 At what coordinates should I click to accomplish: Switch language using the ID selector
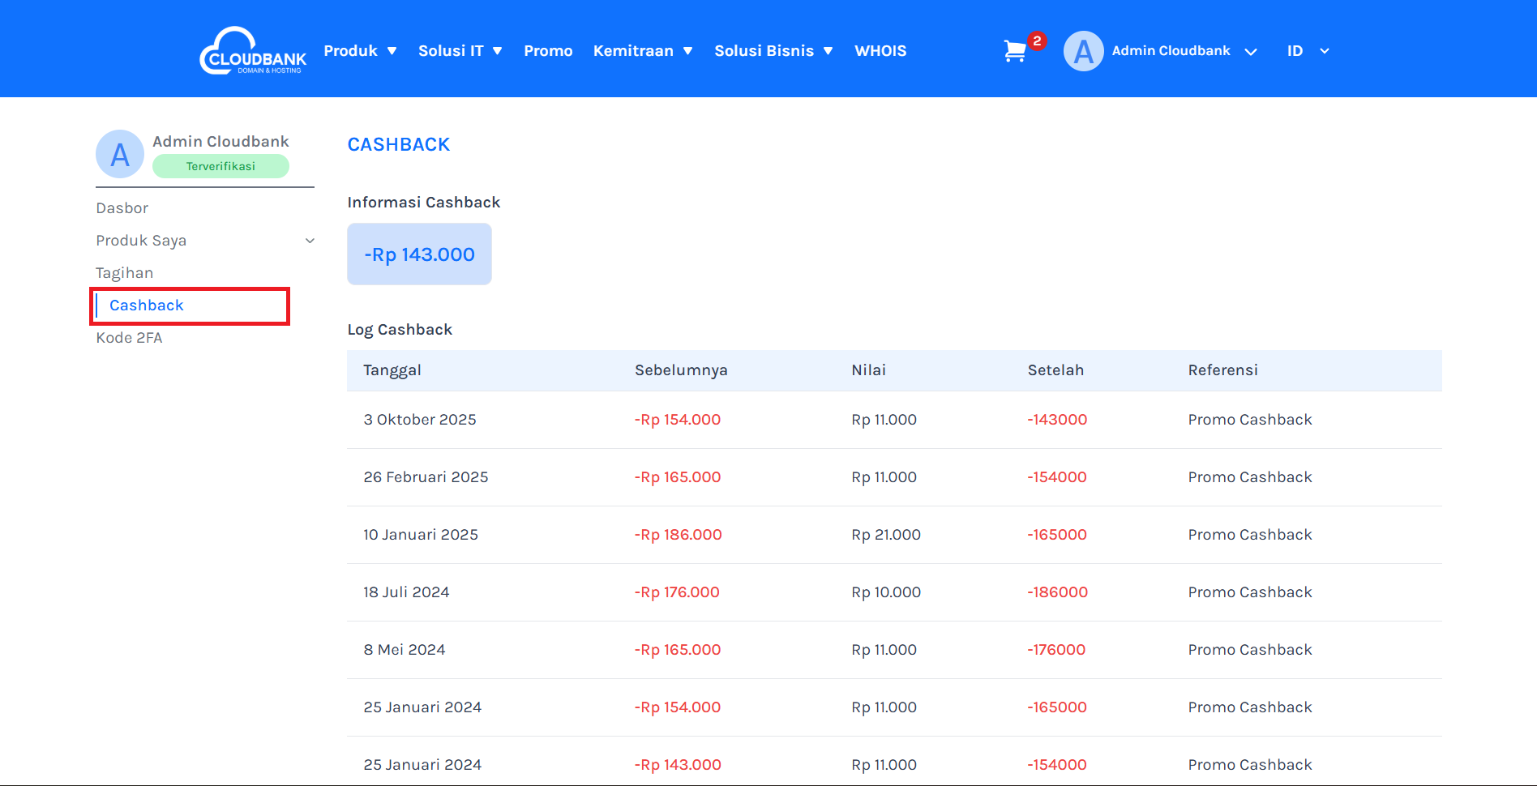click(1308, 51)
